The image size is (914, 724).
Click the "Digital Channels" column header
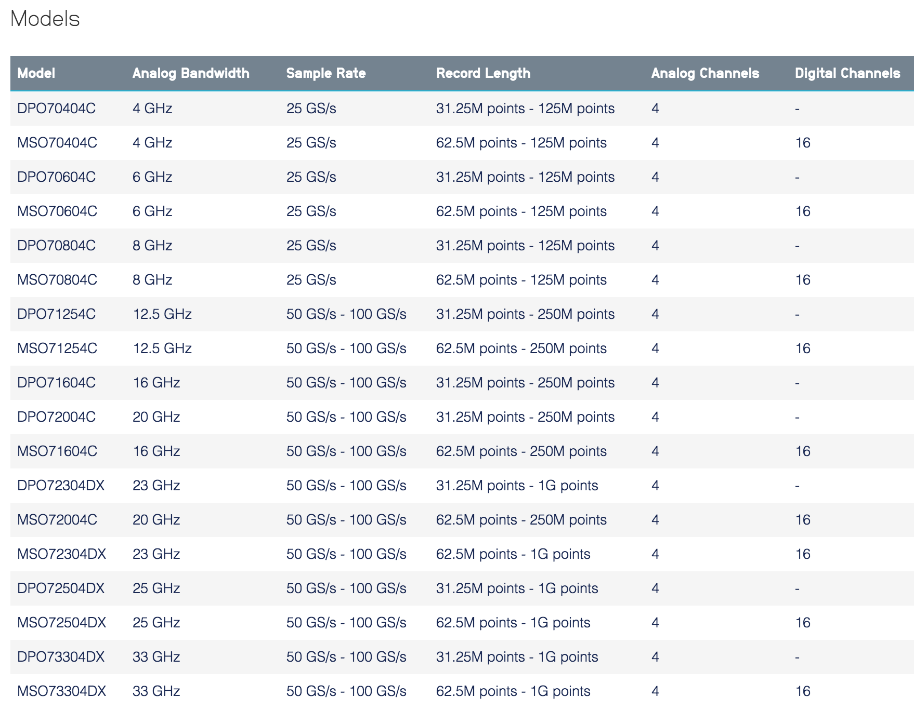848,73
